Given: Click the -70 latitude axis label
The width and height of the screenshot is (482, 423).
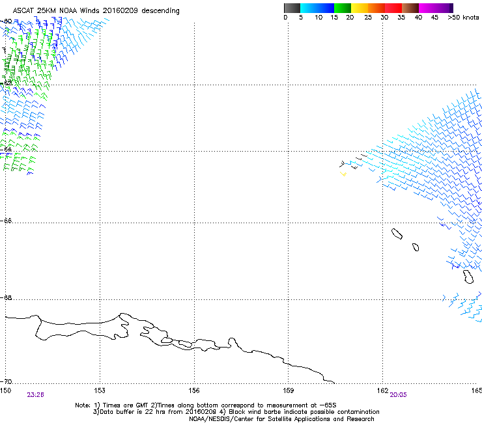Looking at the screenshot, I should (x=6, y=382).
